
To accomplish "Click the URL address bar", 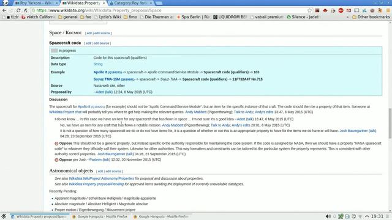I will [x=170, y=10].
